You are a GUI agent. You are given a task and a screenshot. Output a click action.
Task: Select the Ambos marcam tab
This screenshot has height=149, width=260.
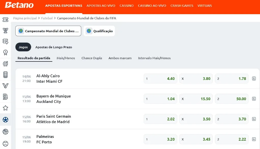coord(120,58)
